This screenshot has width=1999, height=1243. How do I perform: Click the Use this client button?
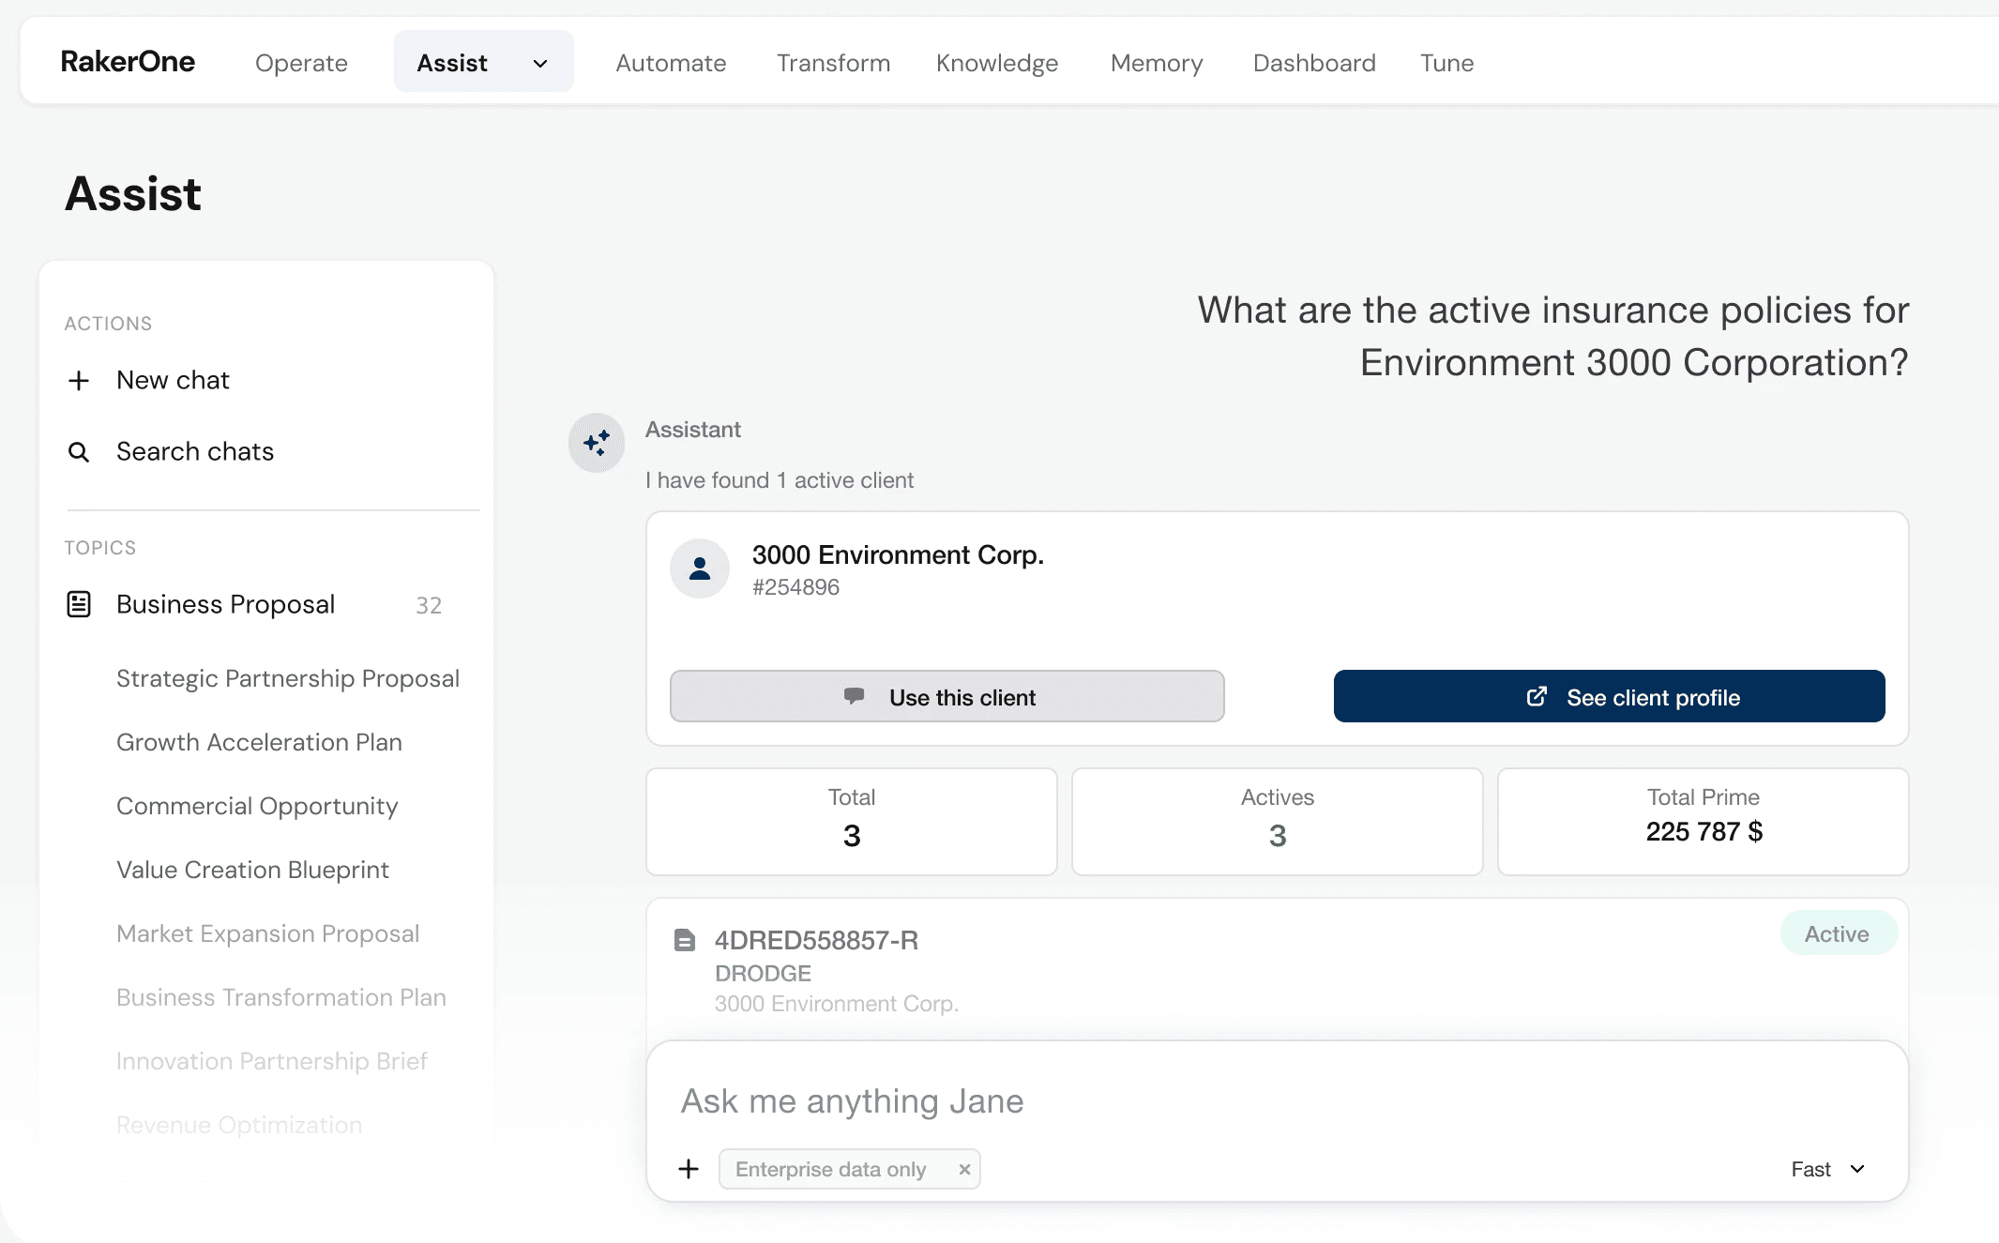[x=946, y=696]
